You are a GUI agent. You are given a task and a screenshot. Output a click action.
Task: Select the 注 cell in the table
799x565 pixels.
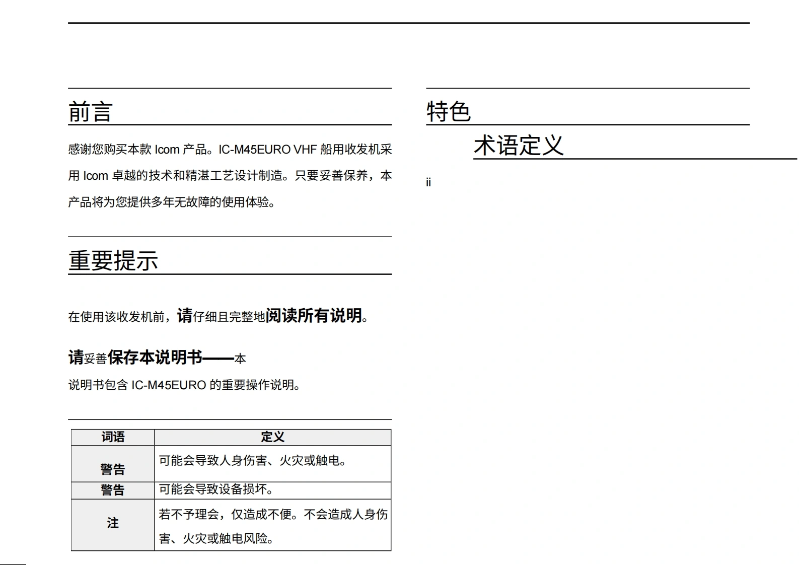113,523
